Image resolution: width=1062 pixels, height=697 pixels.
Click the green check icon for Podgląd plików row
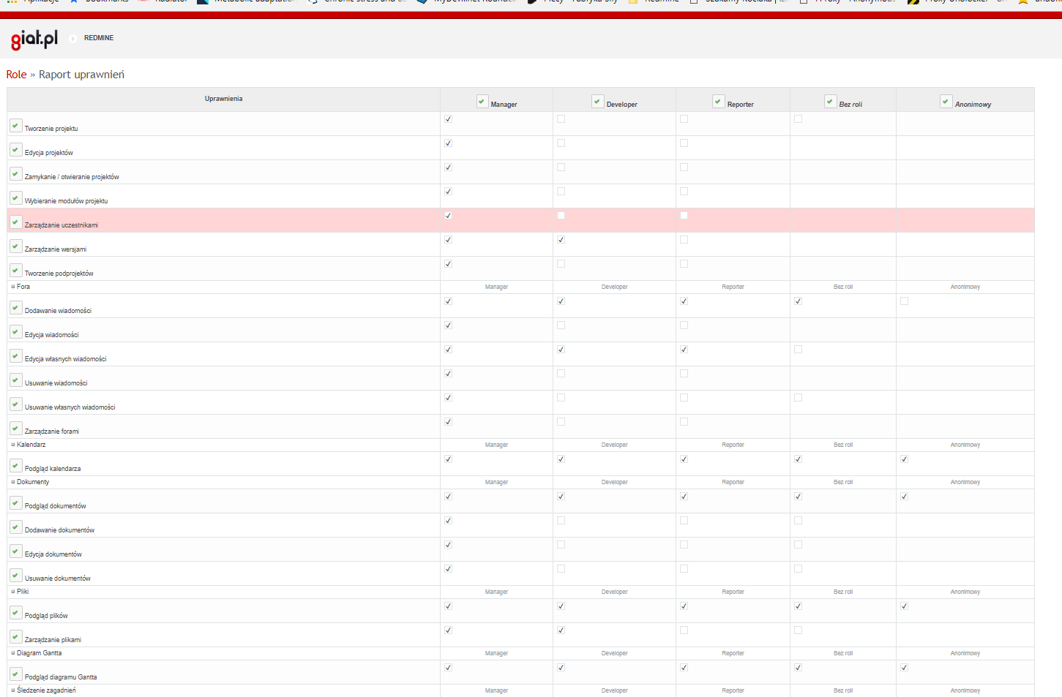click(x=15, y=613)
